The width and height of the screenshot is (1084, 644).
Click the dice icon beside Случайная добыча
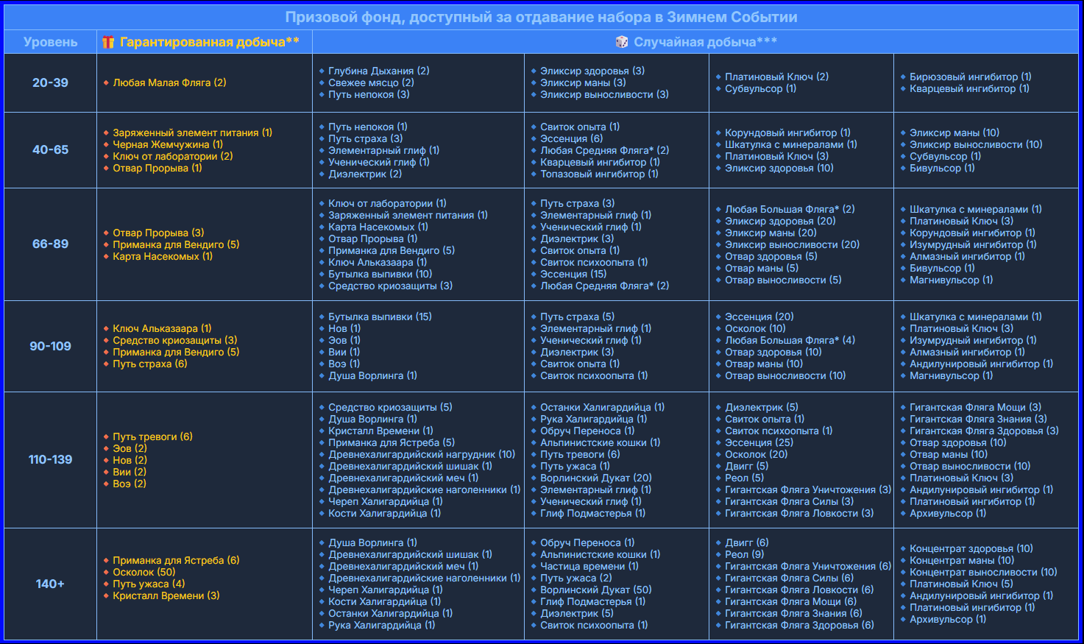point(622,42)
